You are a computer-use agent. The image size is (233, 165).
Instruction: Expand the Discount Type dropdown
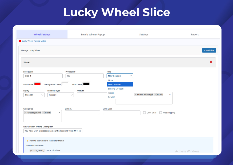pyautogui.click(x=61, y=95)
